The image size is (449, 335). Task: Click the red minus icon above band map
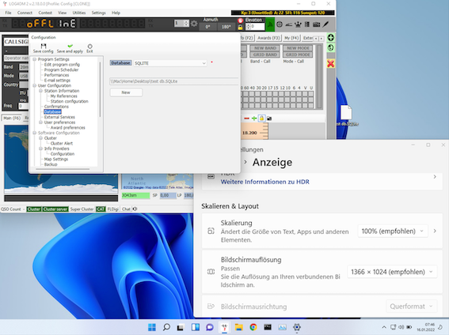[x=246, y=119]
